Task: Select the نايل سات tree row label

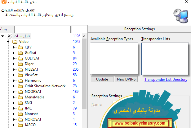Action: pos(22,36)
